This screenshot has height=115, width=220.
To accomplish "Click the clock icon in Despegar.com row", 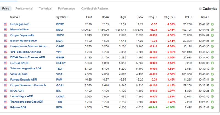I will [212, 24].
